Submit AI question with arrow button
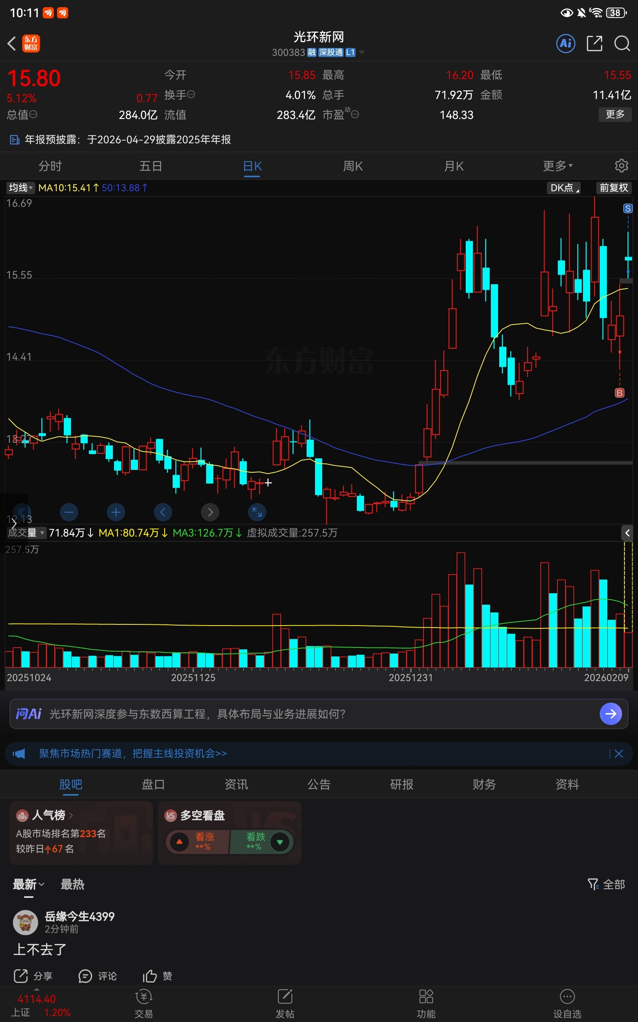Viewport: 638px width, 1022px height. click(610, 714)
